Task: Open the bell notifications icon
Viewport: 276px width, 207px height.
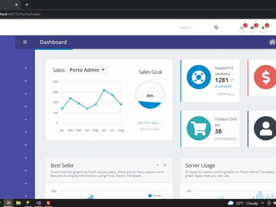Action: [263, 28]
